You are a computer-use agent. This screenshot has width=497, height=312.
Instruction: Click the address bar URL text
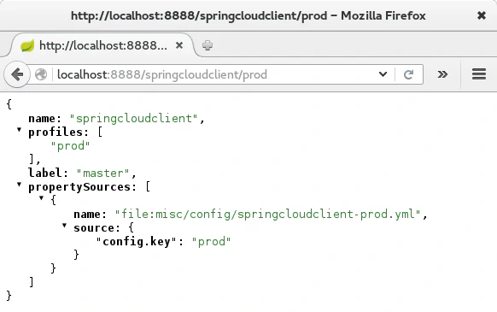tap(162, 74)
